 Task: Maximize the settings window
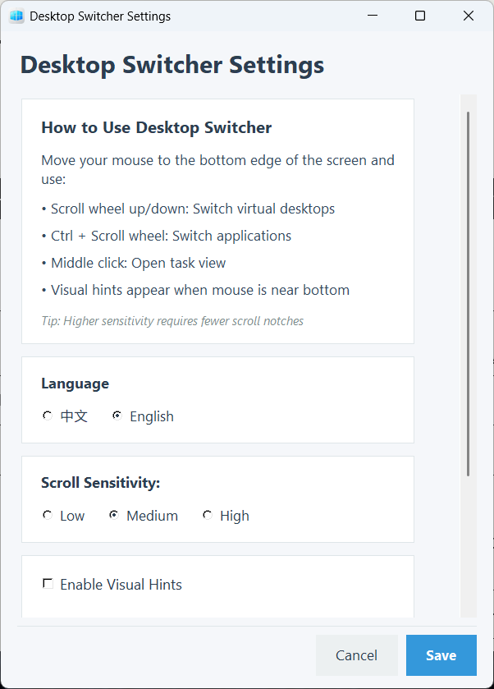(x=420, y=16)
